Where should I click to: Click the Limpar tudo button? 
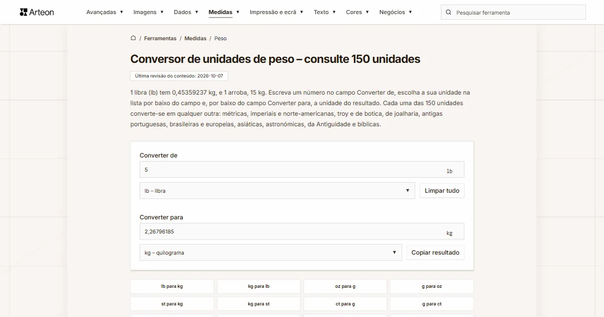(x=442, y=191)
